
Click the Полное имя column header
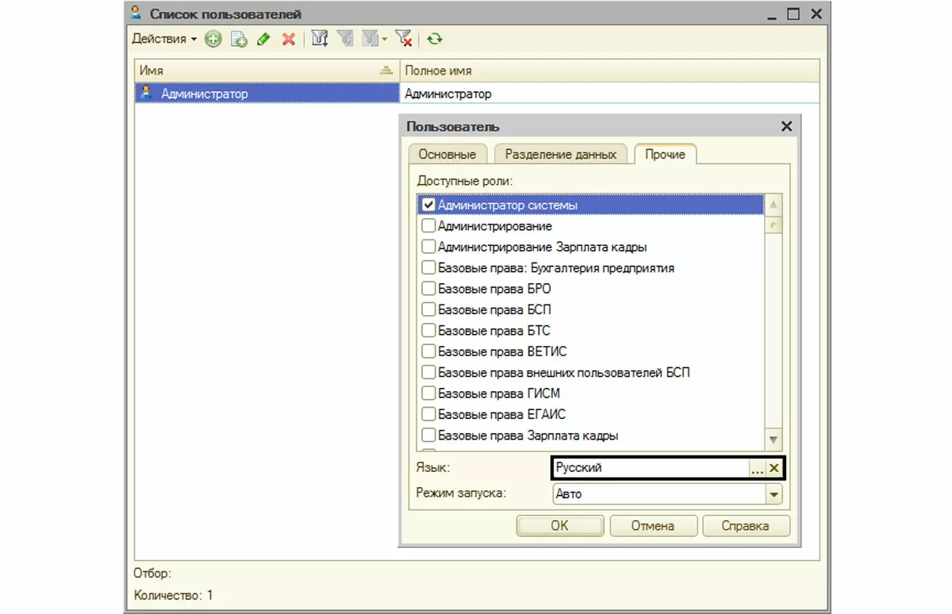pyautogui.click(x=609, y=71)
